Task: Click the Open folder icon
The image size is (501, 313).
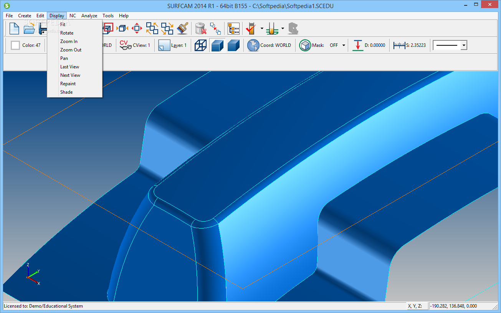Action: 29,28
